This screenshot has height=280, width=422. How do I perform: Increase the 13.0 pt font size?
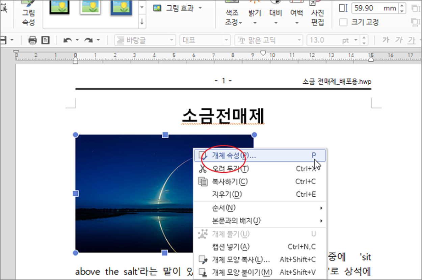(x=364, y=38)
